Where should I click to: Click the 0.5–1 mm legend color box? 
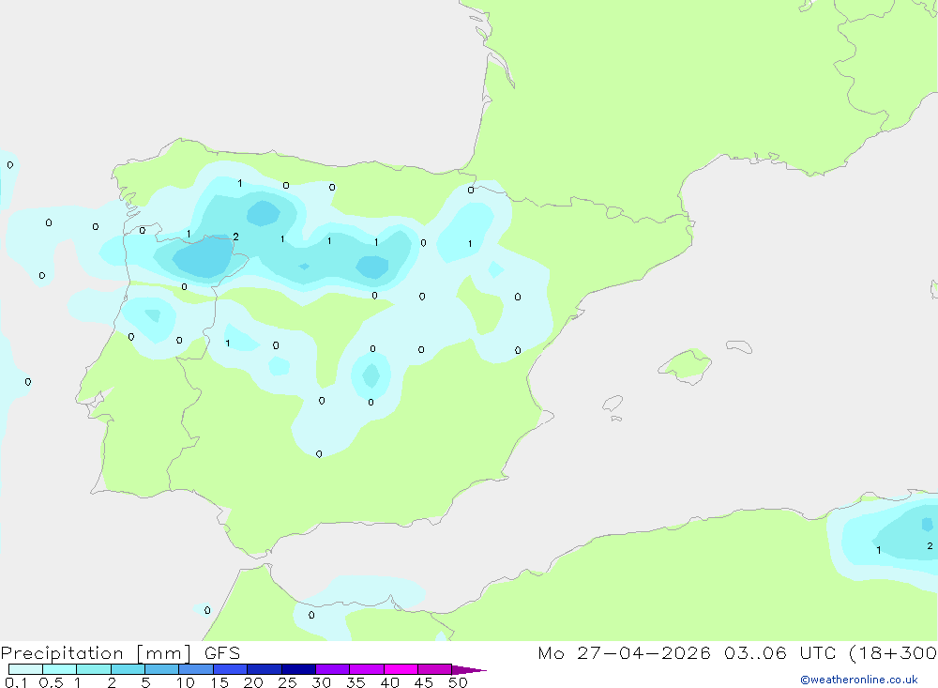pyautogui.click(x=59, y=669)
